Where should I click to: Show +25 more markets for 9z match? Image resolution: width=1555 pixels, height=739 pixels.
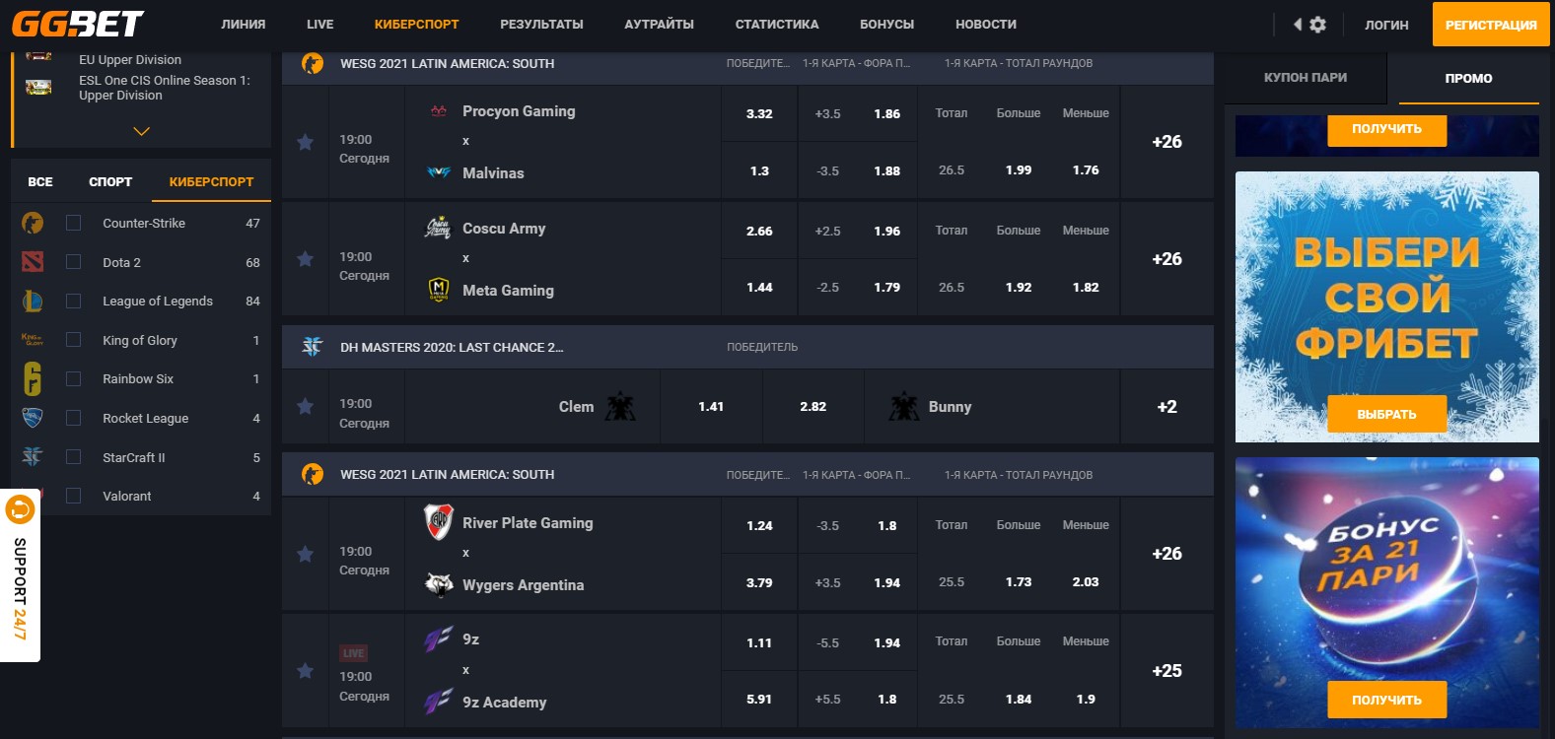pyautogui.click(x=1166, y=671)
